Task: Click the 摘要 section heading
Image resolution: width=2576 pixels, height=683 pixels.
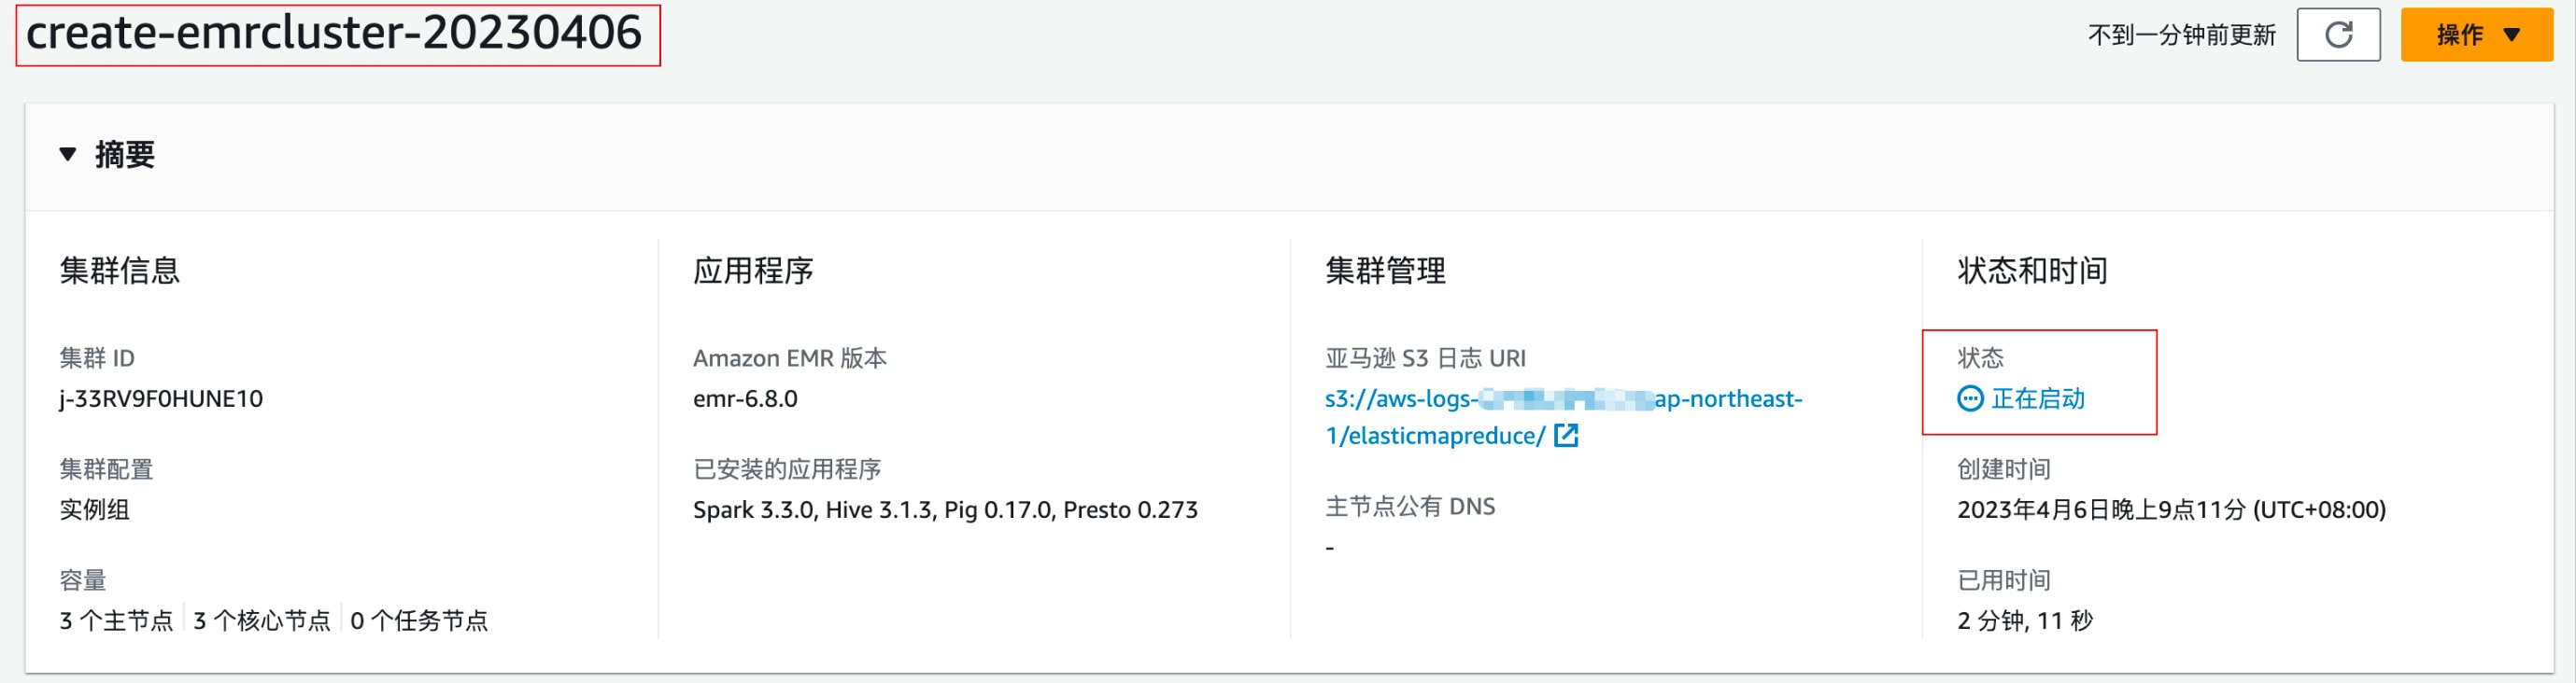Action: pyautogui.click(x=125, y=155)
